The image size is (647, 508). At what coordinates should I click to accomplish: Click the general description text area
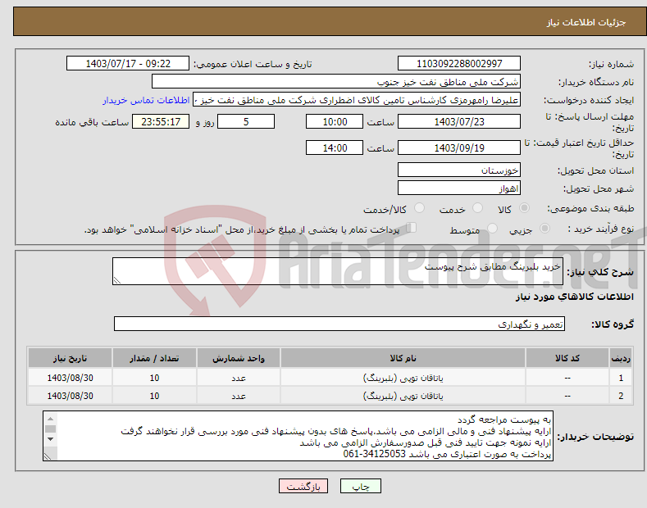338,271
